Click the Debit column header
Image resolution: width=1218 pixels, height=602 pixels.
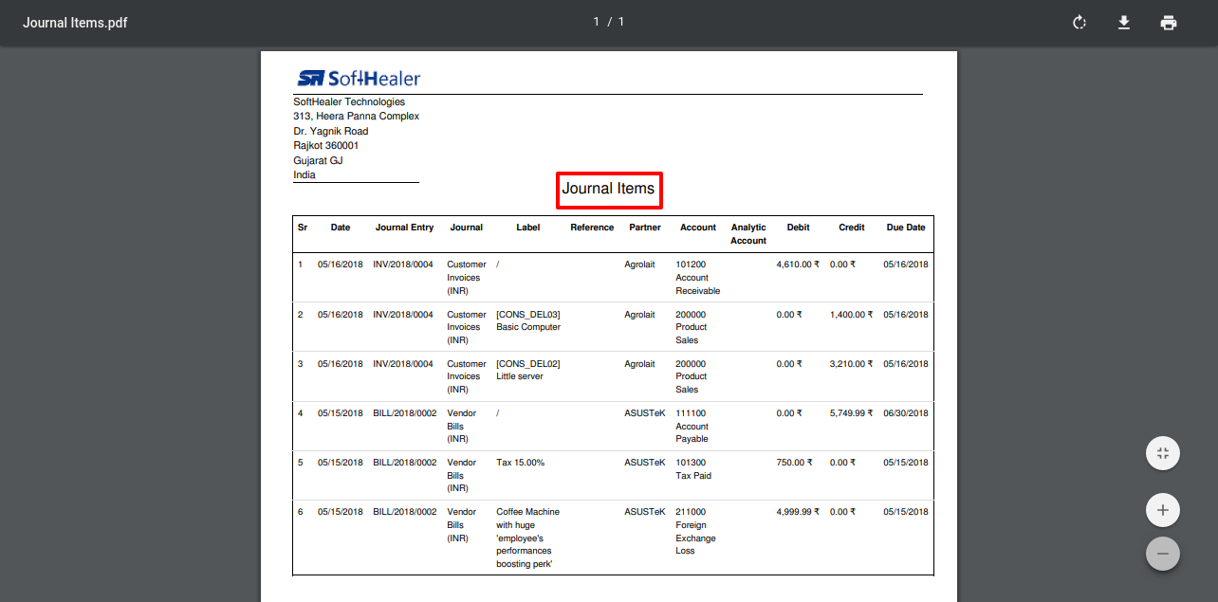798,228
